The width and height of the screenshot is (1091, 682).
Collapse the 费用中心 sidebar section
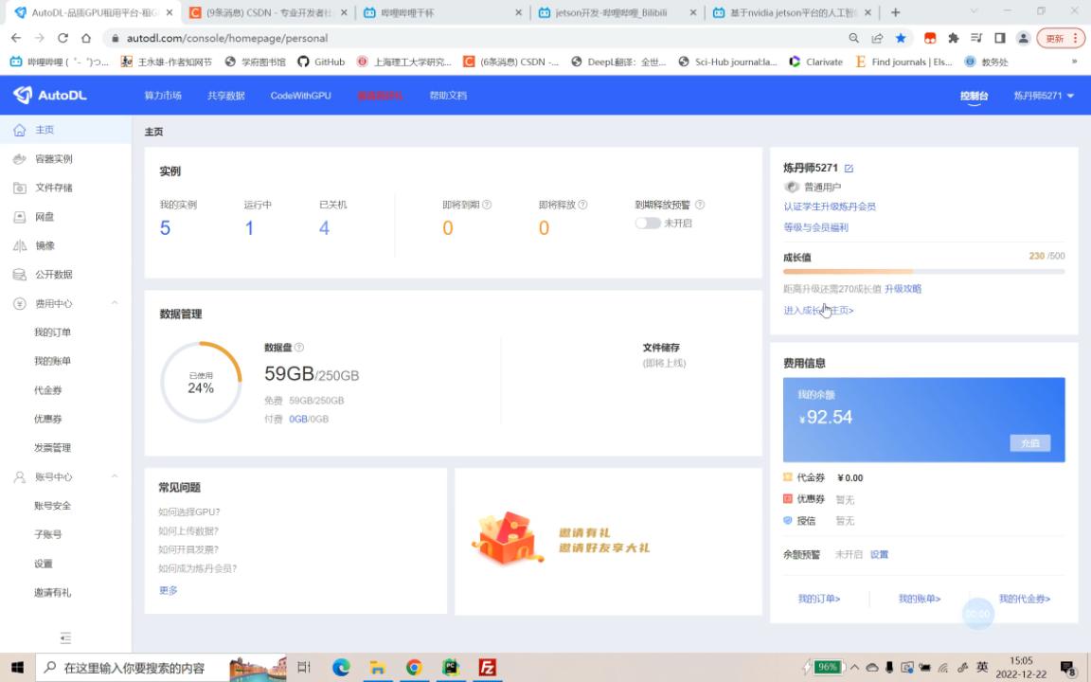pos(115,303)
